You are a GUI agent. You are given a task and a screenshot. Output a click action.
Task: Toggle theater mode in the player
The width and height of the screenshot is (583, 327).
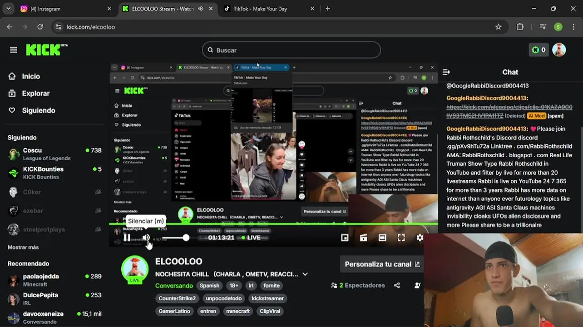point(382,238)
